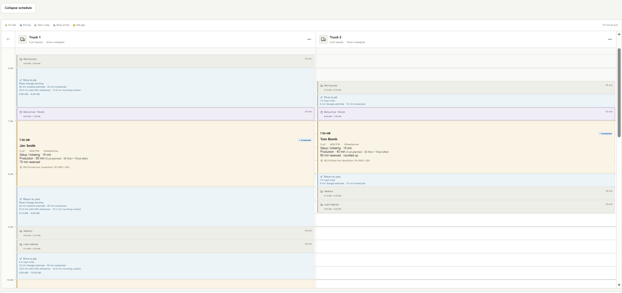Click Truck 1 Return to yard 8:15 AM block
Screen dimensions: 622x293
click(x=165, y=206)
